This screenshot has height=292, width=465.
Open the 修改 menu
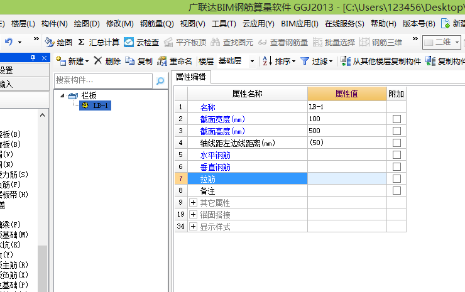(x=120, y=23)
